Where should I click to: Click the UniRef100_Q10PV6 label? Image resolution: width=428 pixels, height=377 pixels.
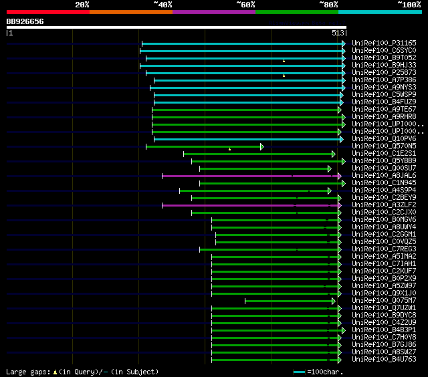click(384, 138)
